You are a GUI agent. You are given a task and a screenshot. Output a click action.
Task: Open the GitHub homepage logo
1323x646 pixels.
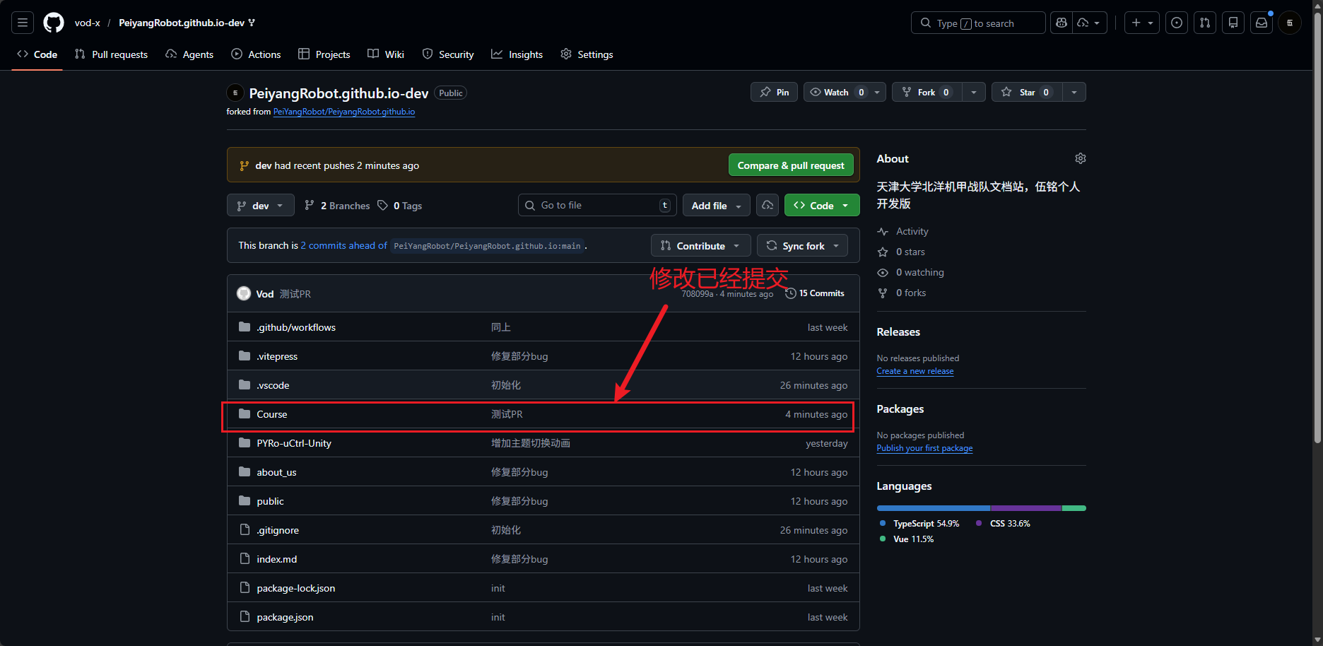pos(54,23)
